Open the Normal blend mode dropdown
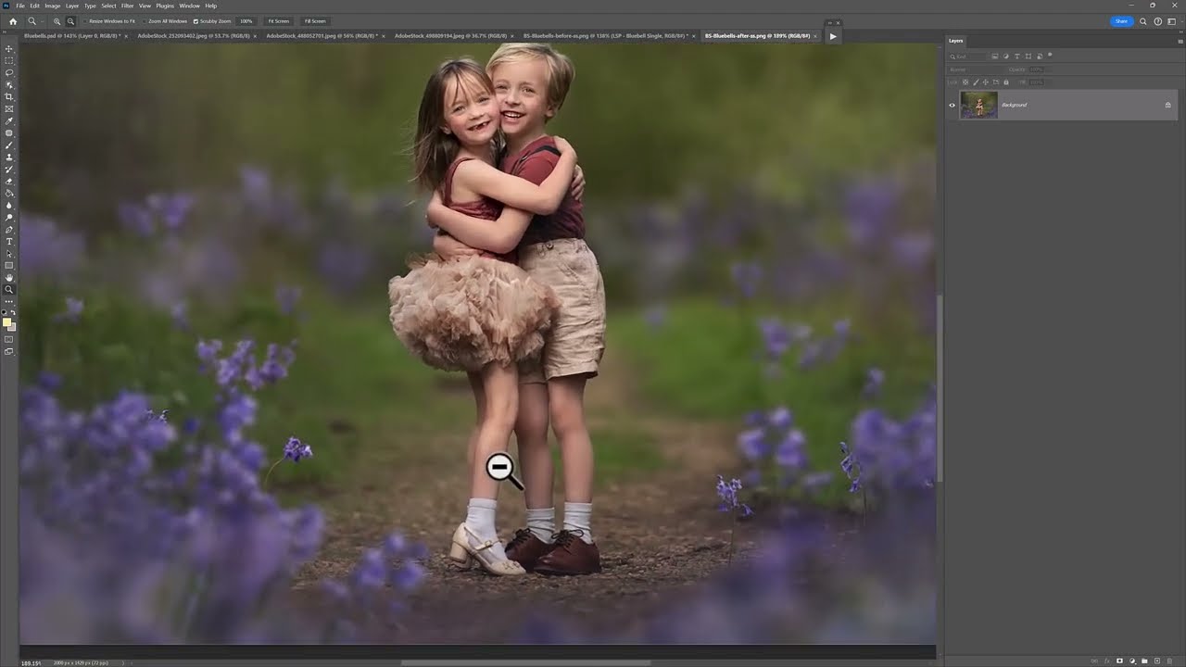 pos(975,69)
